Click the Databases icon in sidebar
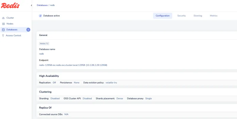This screenshot has width=237, height=119. [x=3, y=30]
